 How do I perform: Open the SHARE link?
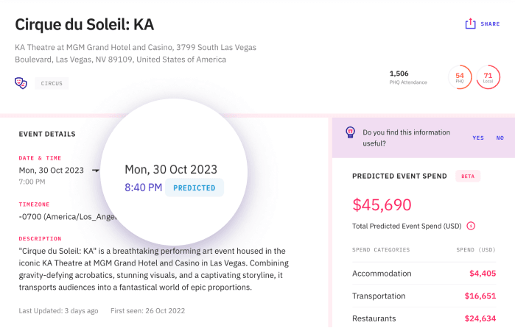click(490, 24)
